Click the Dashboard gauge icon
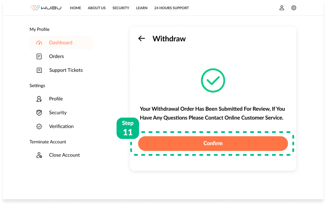 [x=39, y=43]
